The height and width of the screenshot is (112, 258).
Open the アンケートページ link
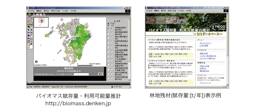click(205, 83)
